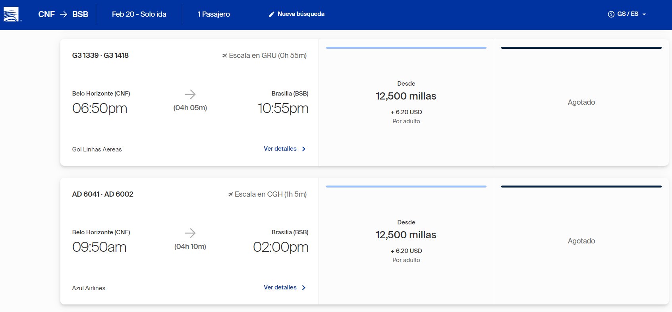Click the arrow above the (04h 05m) duration
The height and width of the screenshot is (312, 672).
point(190,94)
